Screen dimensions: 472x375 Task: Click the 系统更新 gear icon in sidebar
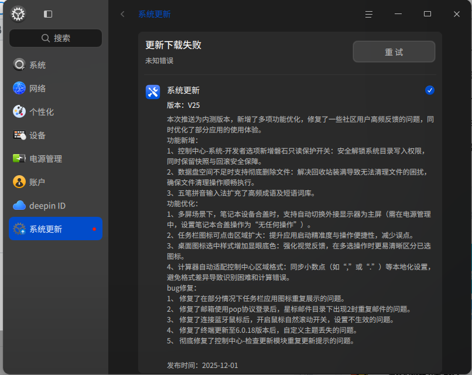click(x=19, y=229)
